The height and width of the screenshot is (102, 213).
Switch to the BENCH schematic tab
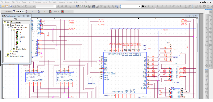point(55,12)
